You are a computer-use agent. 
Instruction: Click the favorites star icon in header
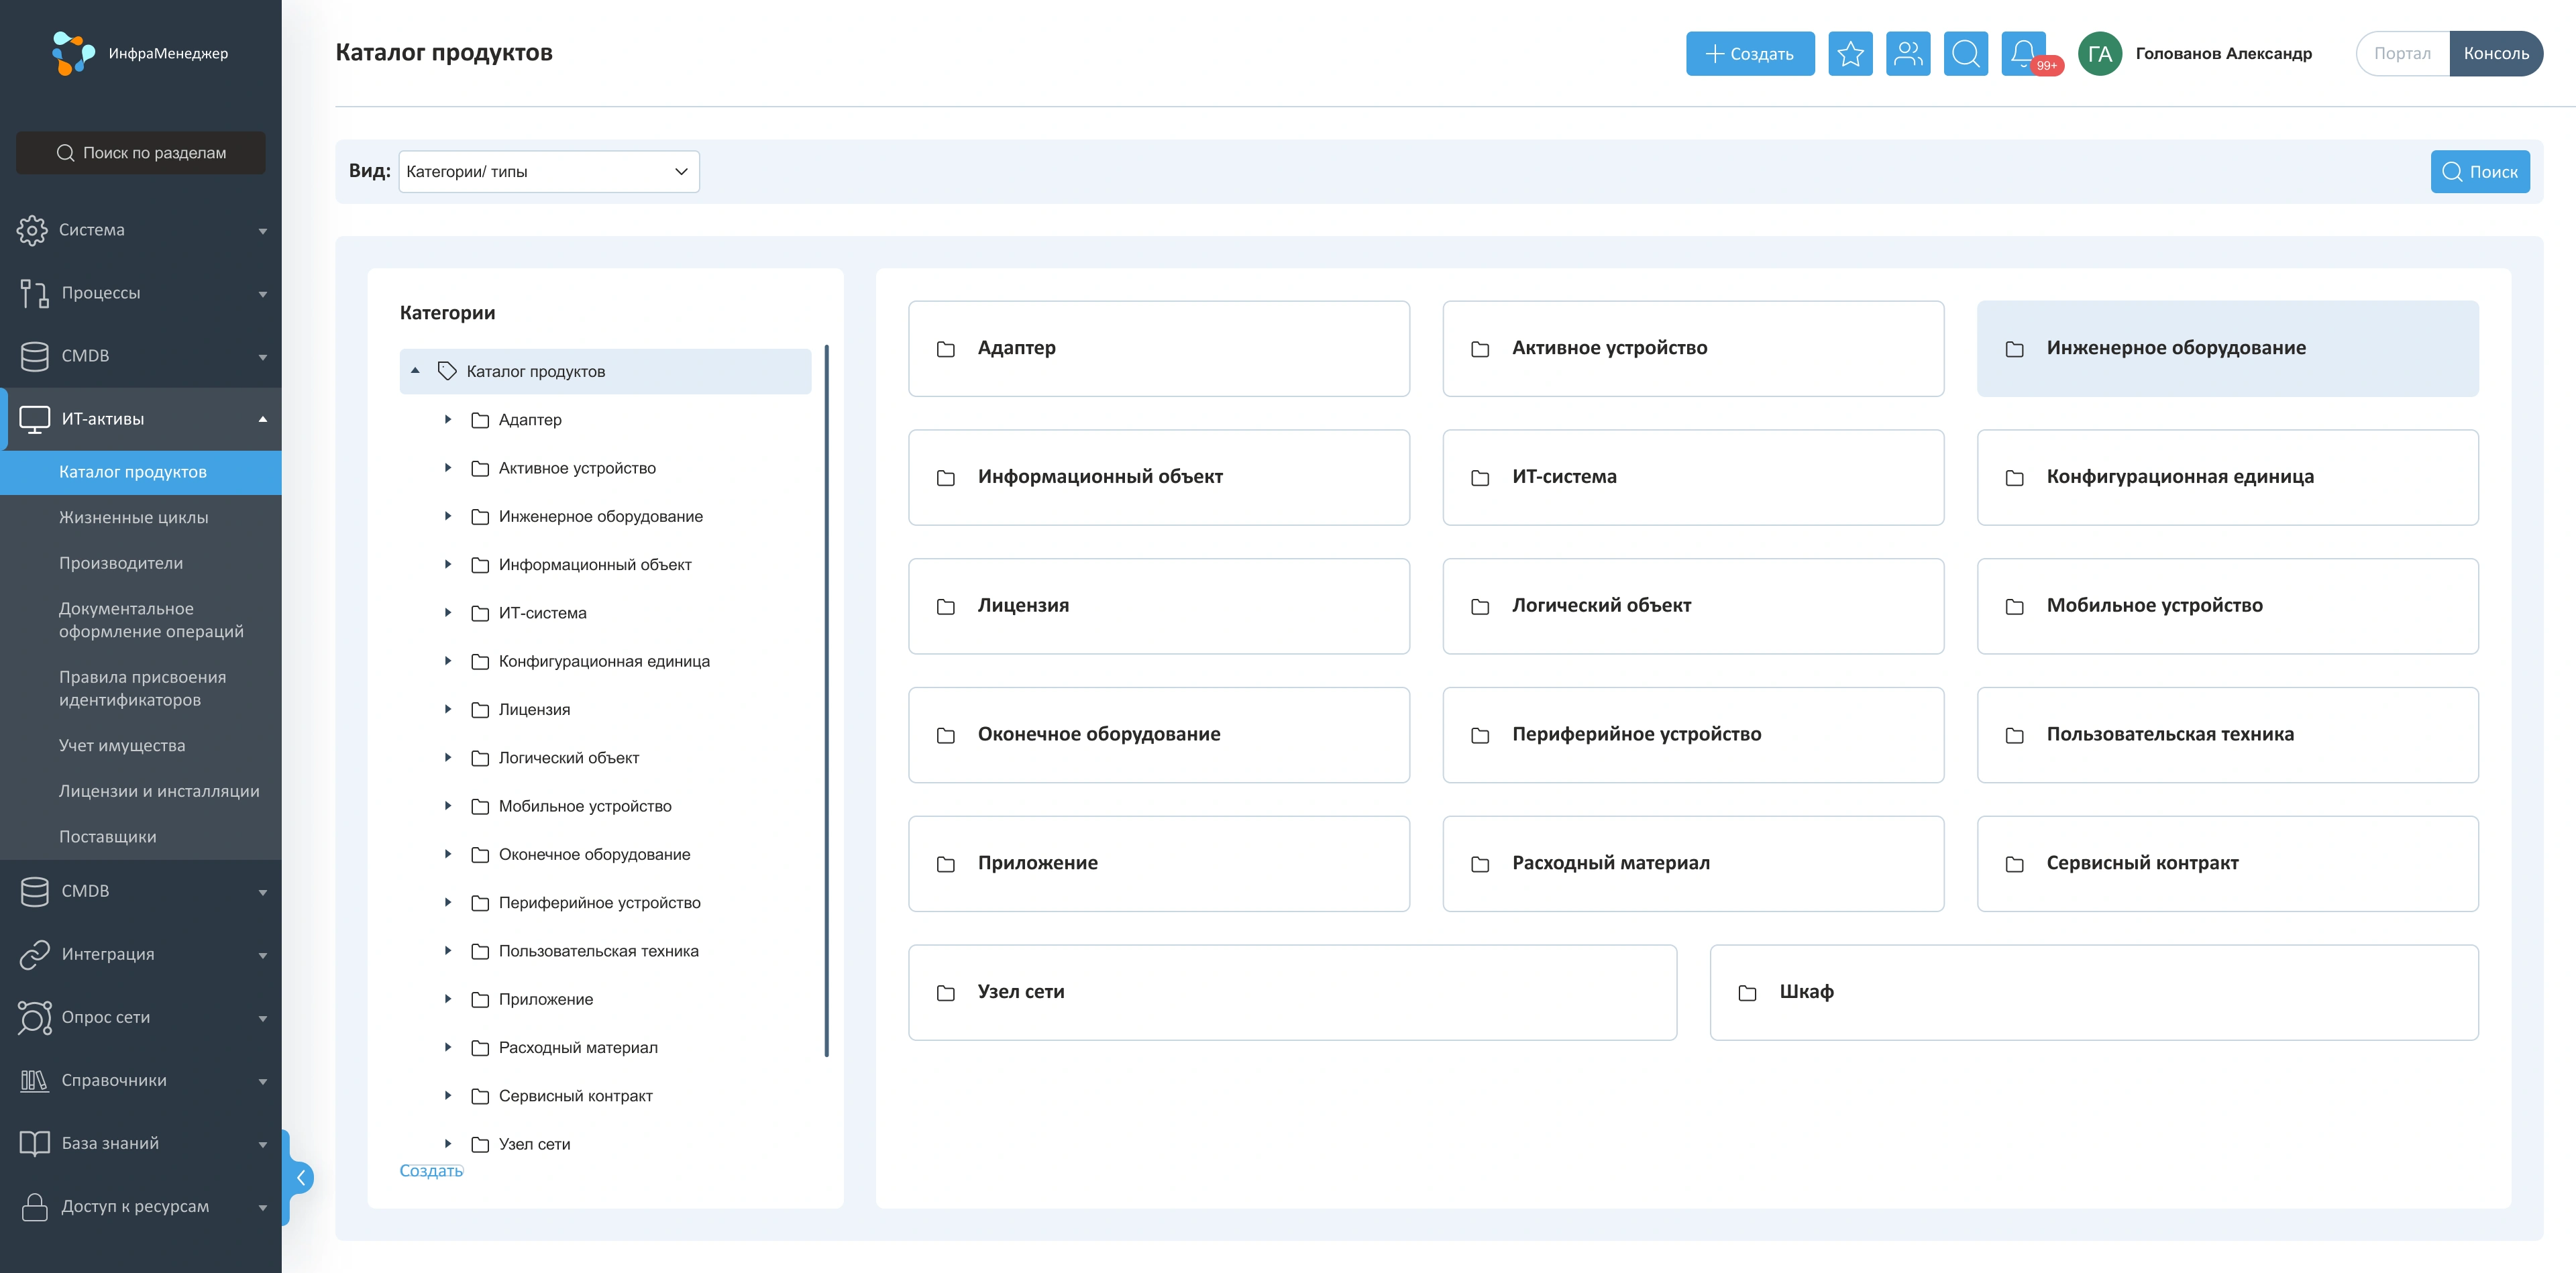point(1850,54)
